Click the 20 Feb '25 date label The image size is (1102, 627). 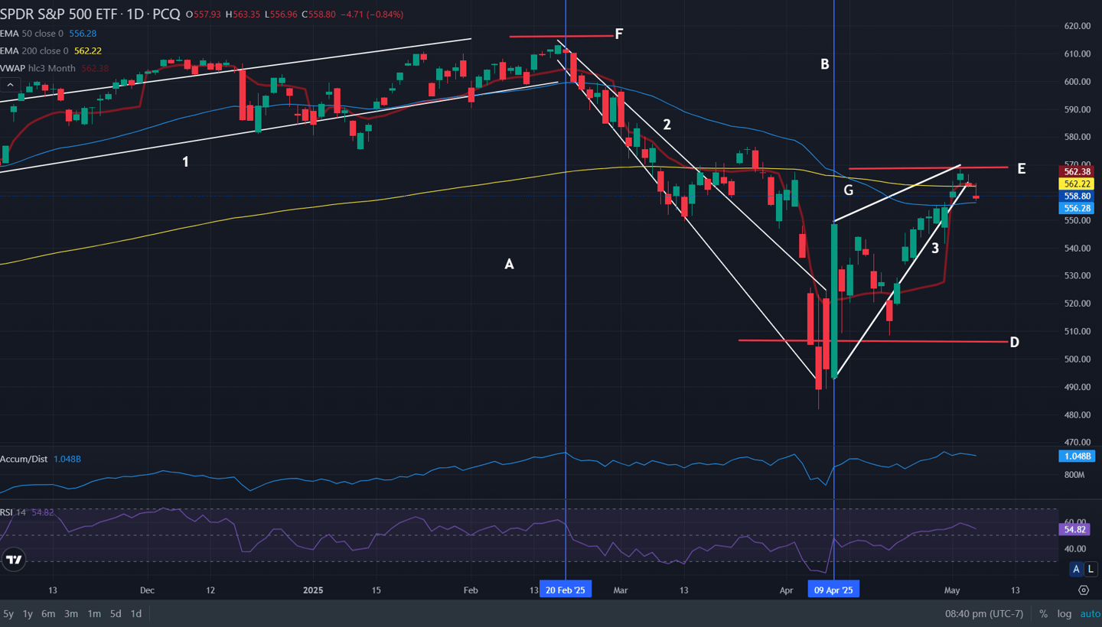pyautogui.click(x=566, y=590)
